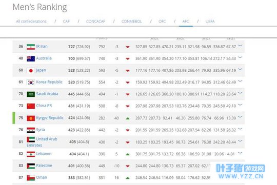Click the green up arrow in Lebanon row
The height and width of the screenshot is (185, 277).
(128, 154)
